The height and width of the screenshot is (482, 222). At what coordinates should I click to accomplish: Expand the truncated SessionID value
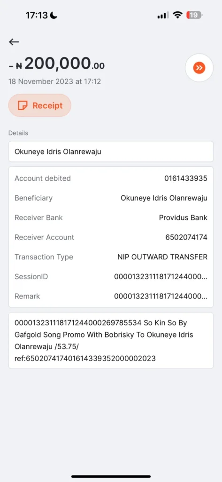point(161,277)
